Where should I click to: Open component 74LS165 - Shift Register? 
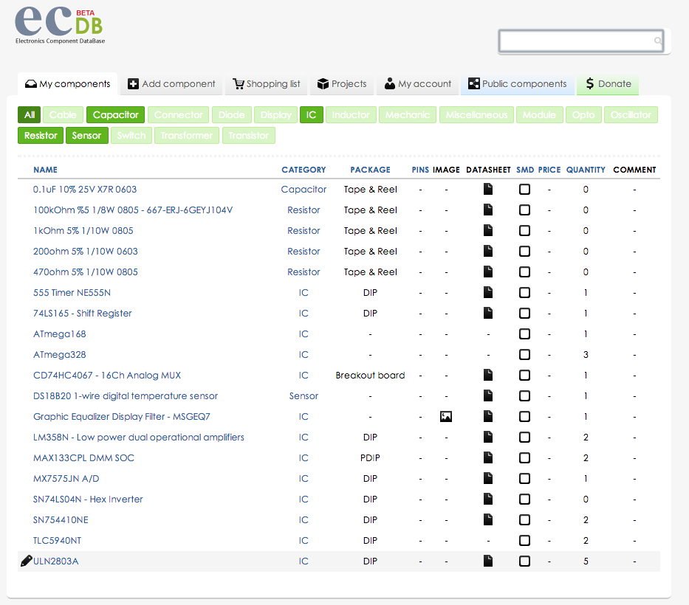pyautogui.click(x=83, y=313)
